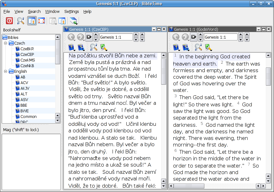The width and height of the screenshot is (274, 192).
Task: Toggle fullscreen mode with the red-arrows icon
Action: click(x=41, y=21)
